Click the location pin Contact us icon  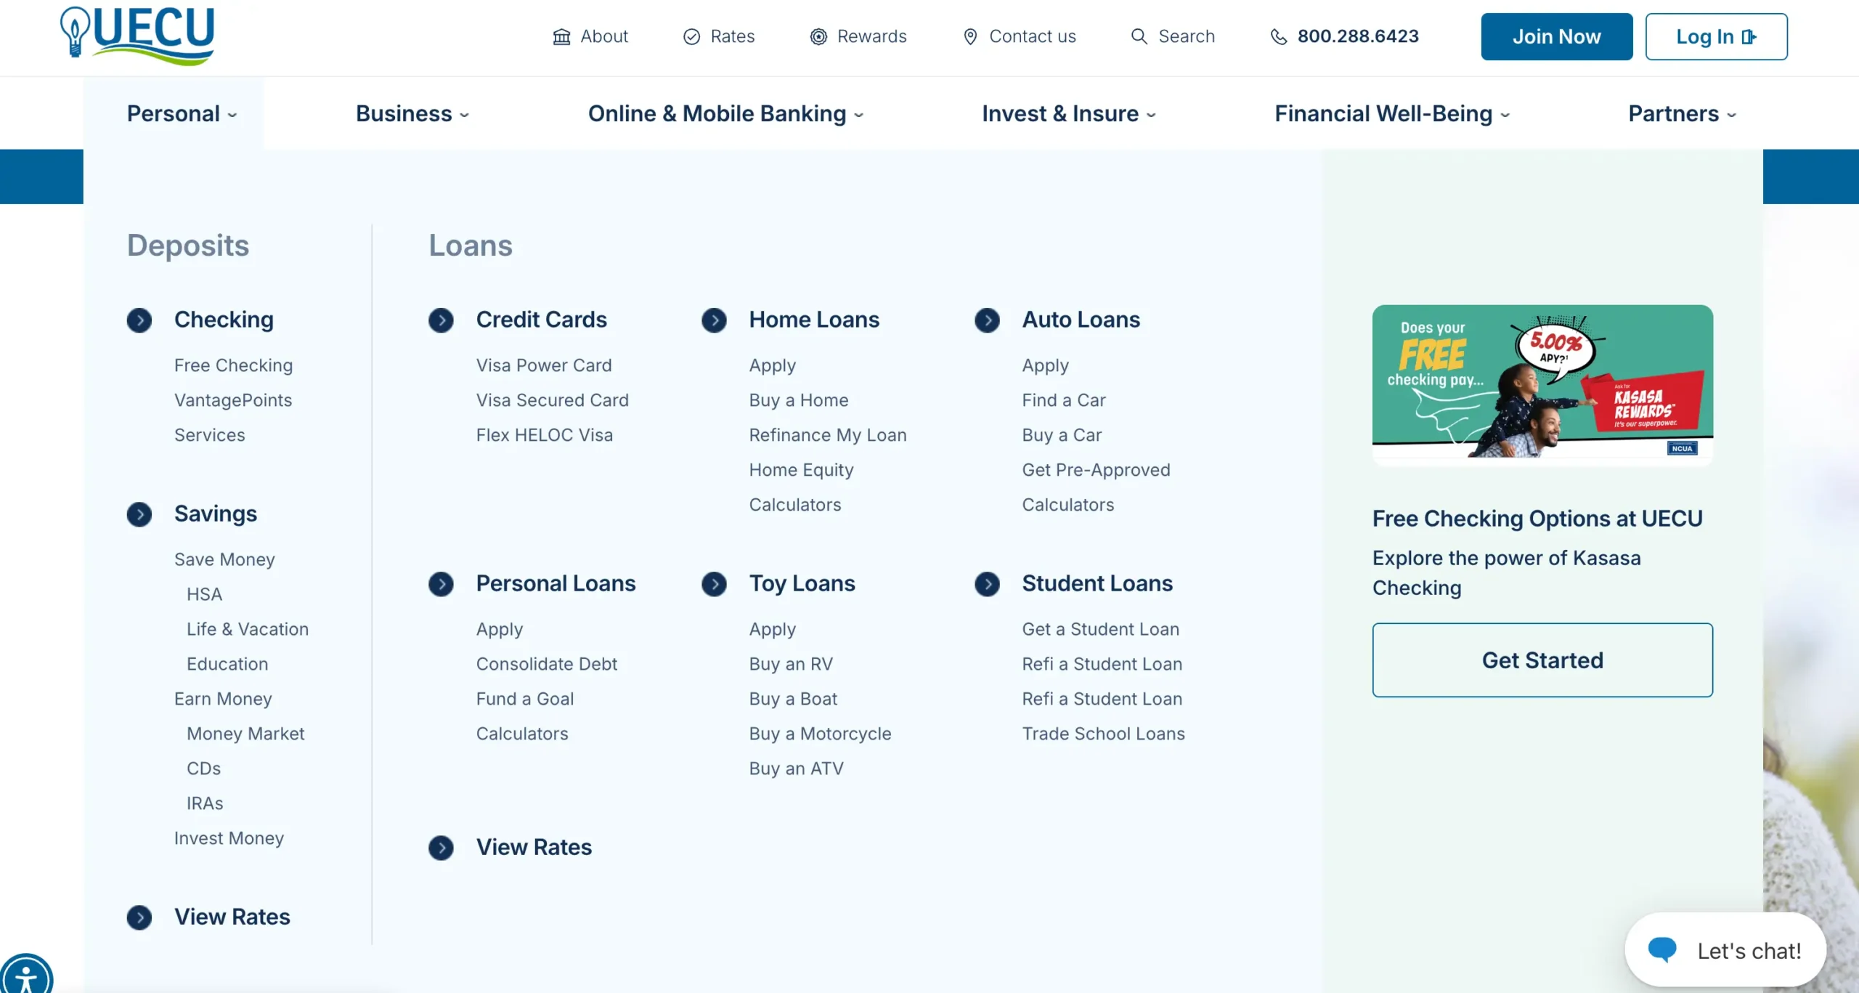click(970, 37)
